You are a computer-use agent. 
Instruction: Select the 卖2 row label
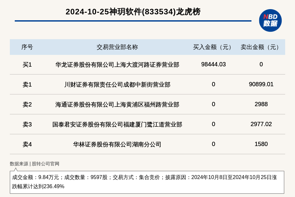[27, 105]
